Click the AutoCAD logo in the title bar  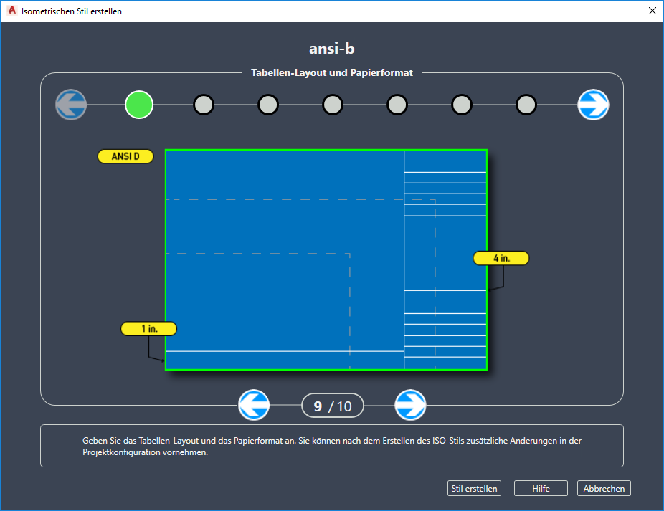coord(12,11)
